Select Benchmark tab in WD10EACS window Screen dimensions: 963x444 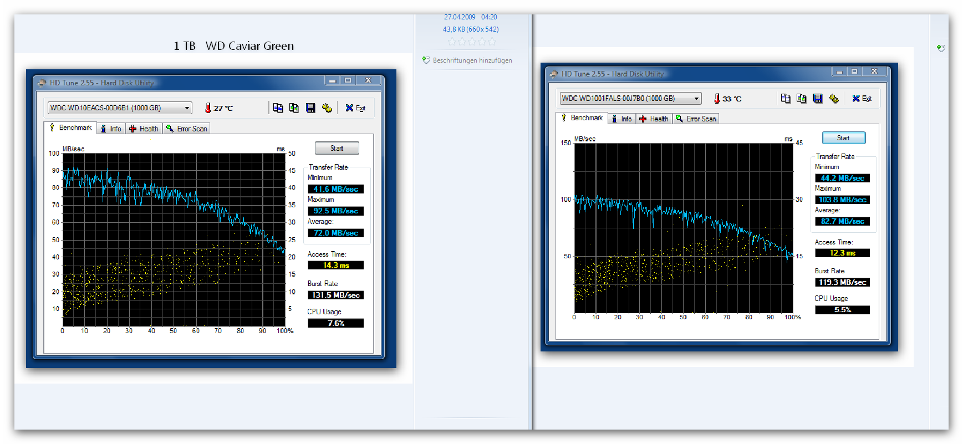[x=70, y=127]
